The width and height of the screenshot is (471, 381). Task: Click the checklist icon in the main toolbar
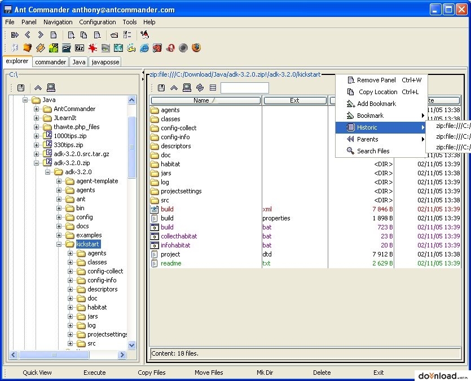pyautogui.click(x=127, y=35)
